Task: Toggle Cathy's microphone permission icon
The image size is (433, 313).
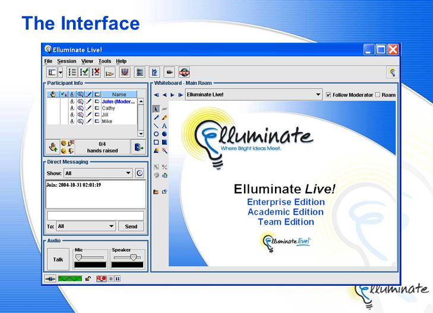Action: pos(72,108)
